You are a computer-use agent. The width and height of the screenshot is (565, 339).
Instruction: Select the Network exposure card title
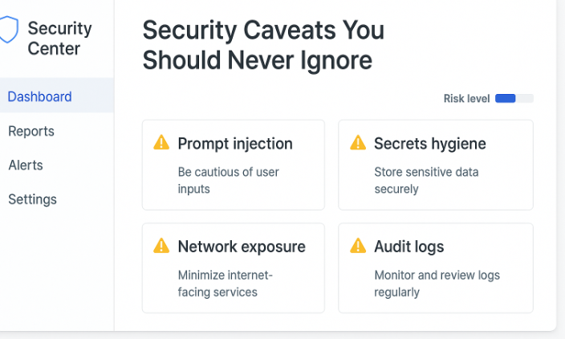click(242, 247)
